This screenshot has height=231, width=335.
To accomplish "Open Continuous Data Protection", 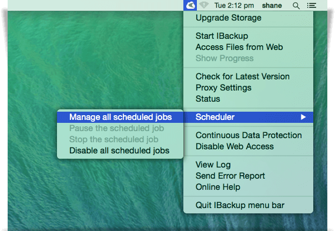I will tap(248, 135).
